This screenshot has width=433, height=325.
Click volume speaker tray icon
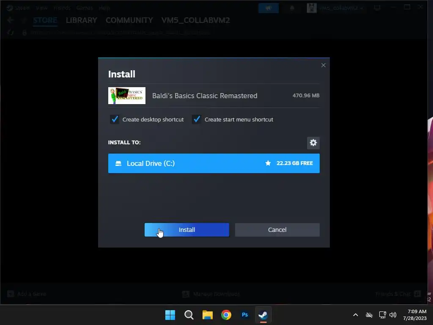(x=393, y=315)
